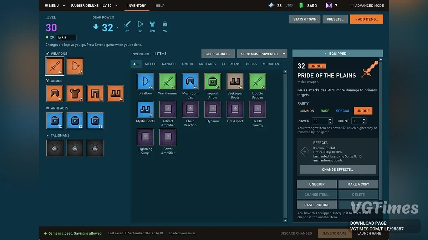Select the equipped helmet armor slot
Viewport: 428px width, 240px height.
(55, 94)
